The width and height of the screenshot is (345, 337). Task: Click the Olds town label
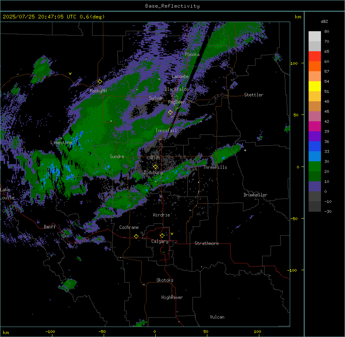pos(155,158)
